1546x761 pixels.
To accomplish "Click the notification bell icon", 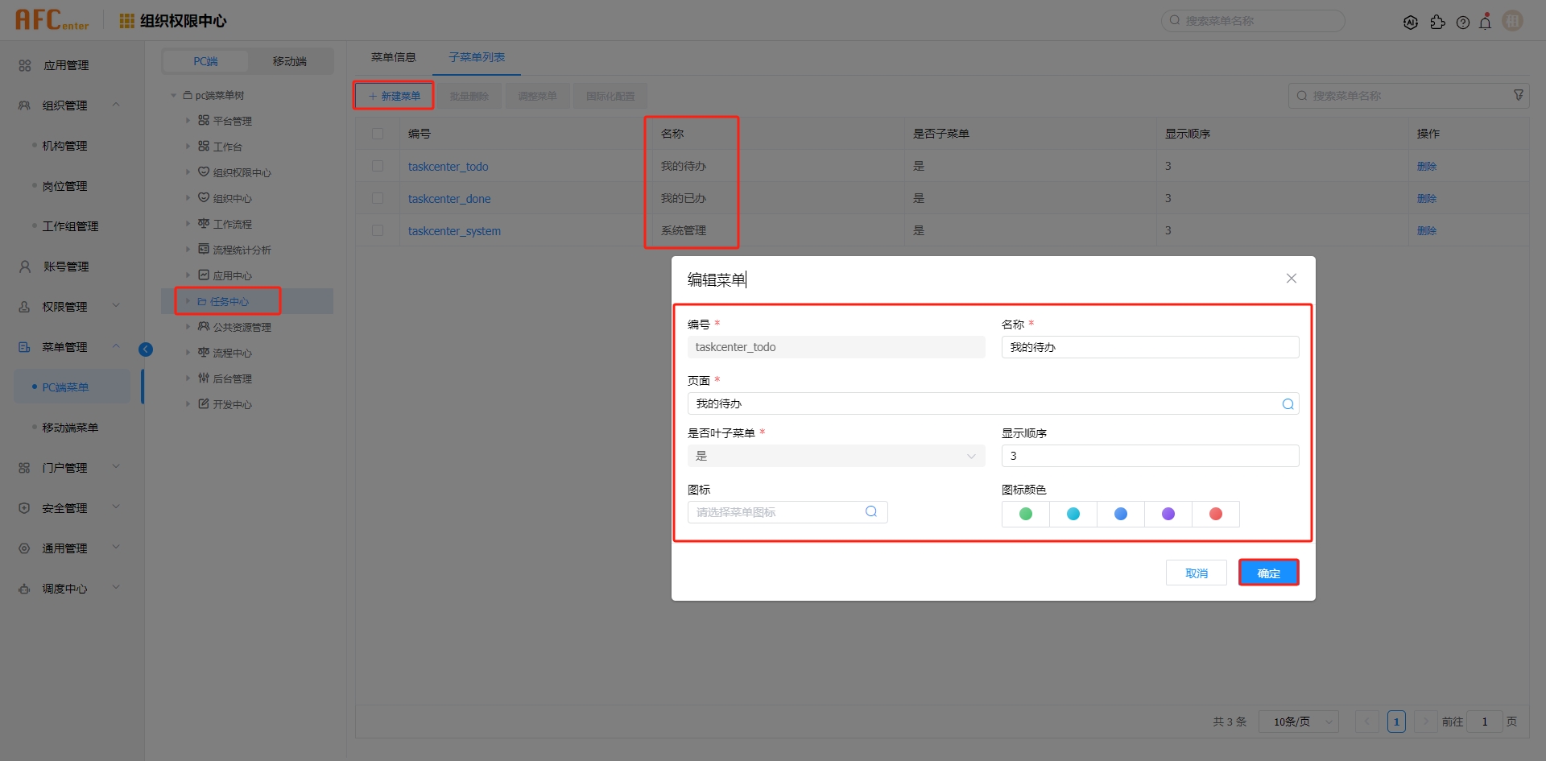I will (x=1485, y=23).
